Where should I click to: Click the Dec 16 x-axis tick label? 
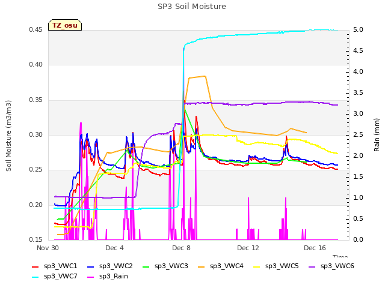pyautogui.click(x=315, y=248)
